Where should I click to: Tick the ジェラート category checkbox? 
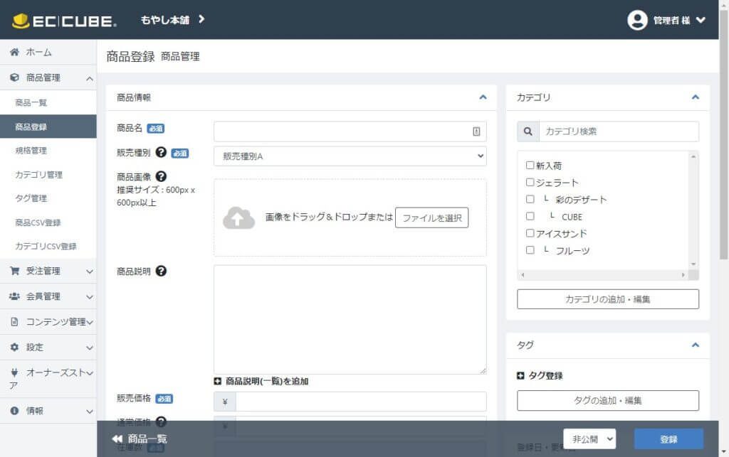(530, 182)
